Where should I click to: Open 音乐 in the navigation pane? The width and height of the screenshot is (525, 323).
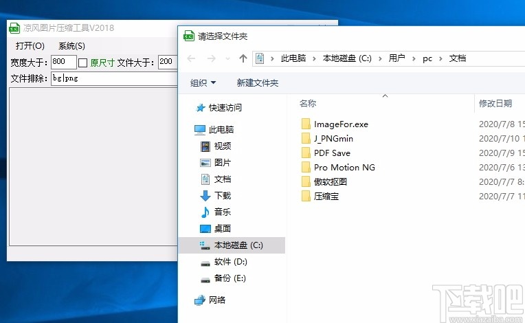pos(216,212)
